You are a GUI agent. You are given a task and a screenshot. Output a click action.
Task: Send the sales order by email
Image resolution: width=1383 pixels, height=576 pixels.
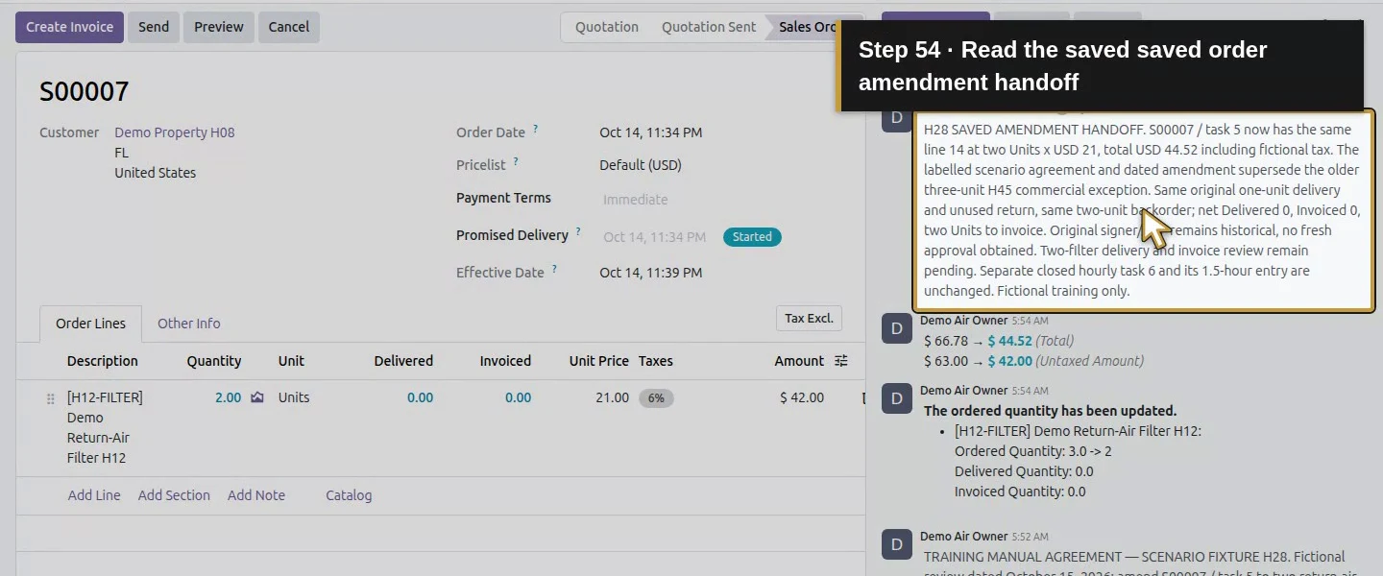point(154,27)
